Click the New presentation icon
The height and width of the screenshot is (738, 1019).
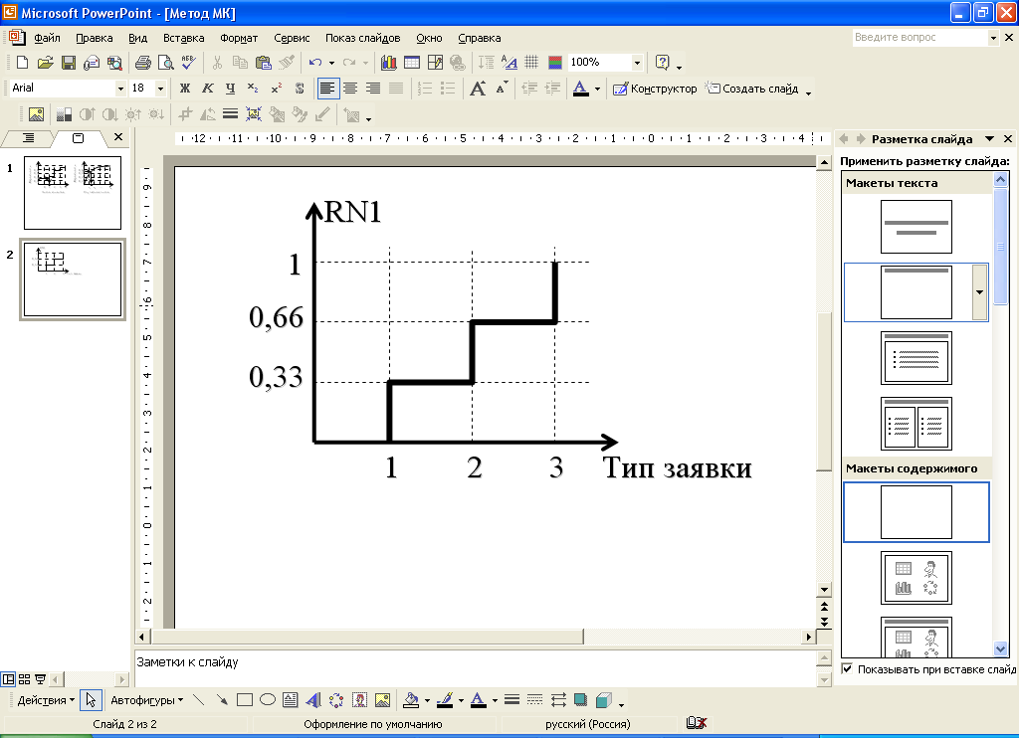22,63
